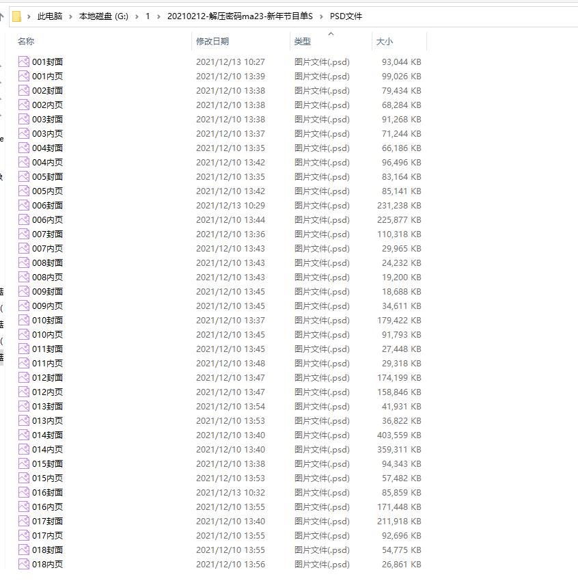Click the date 2021/12/13 10:32
Screen dimensions: 578x581
coord(230,492)
